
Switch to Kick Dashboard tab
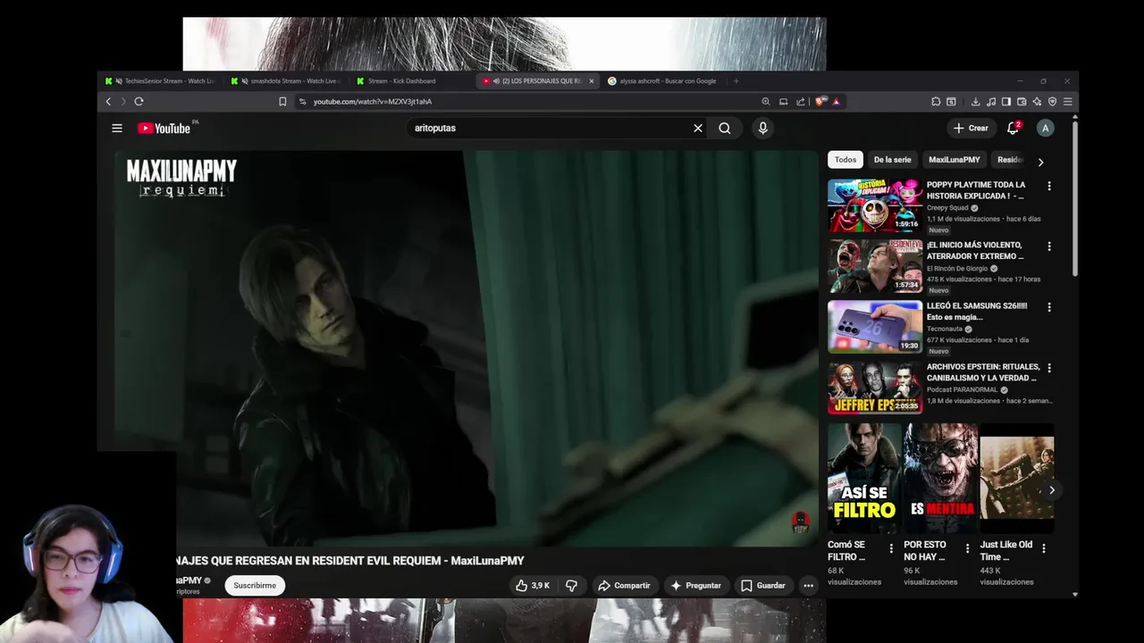click(412, 81)
